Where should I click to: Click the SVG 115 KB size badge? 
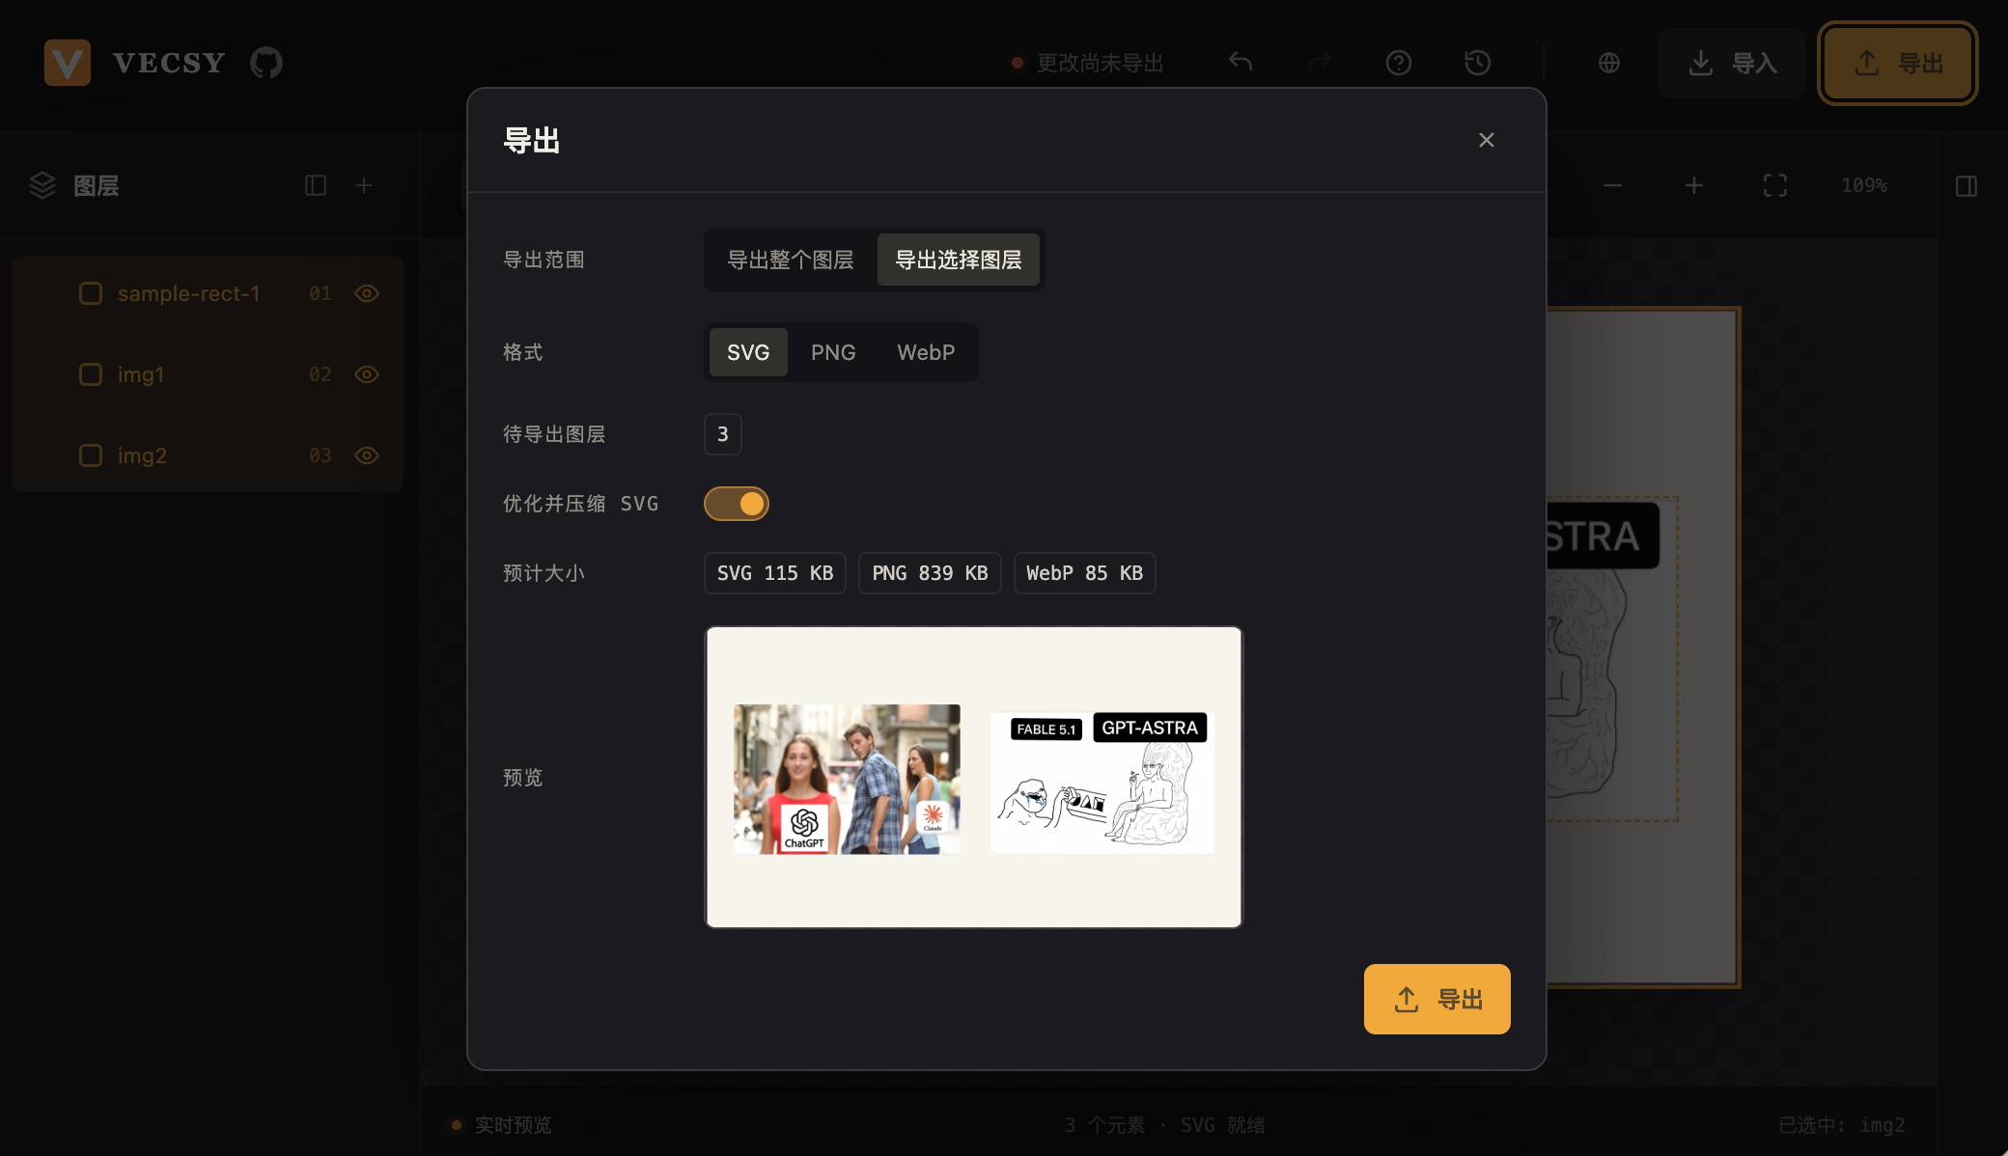775,573
